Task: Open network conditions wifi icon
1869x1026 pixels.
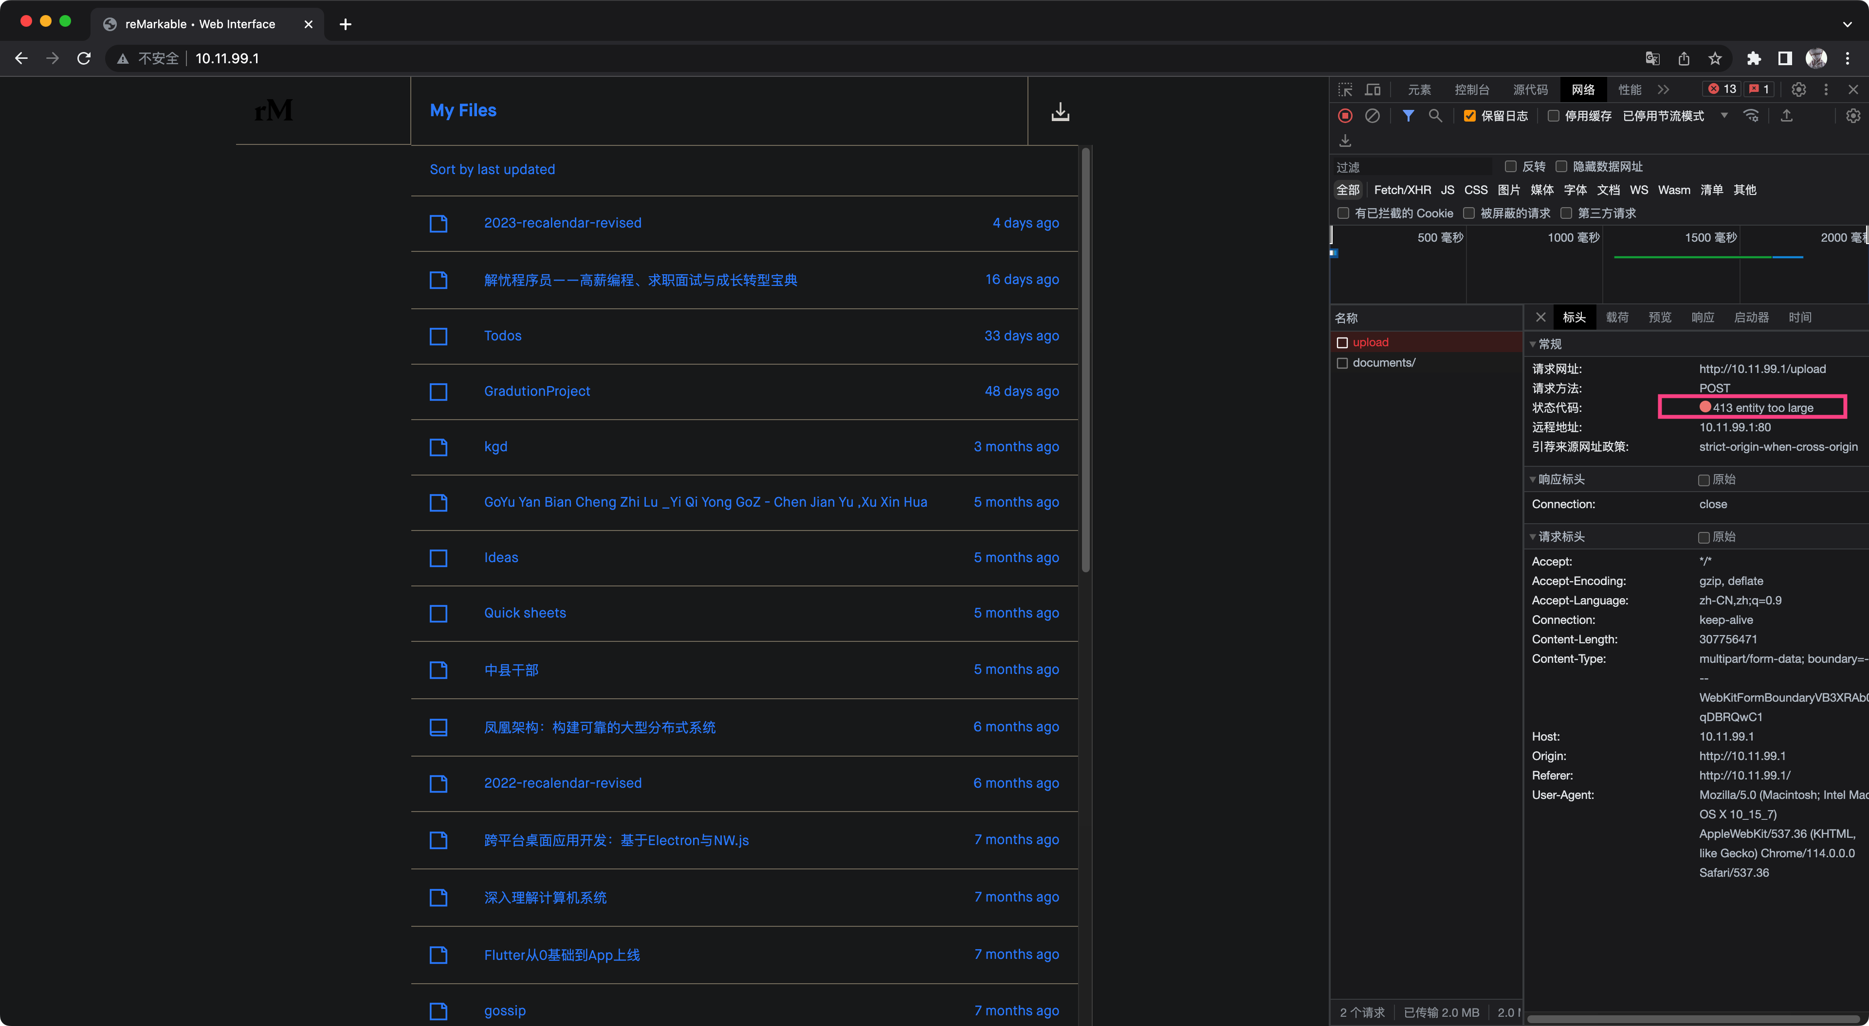Action: (x=1751, y=115)
